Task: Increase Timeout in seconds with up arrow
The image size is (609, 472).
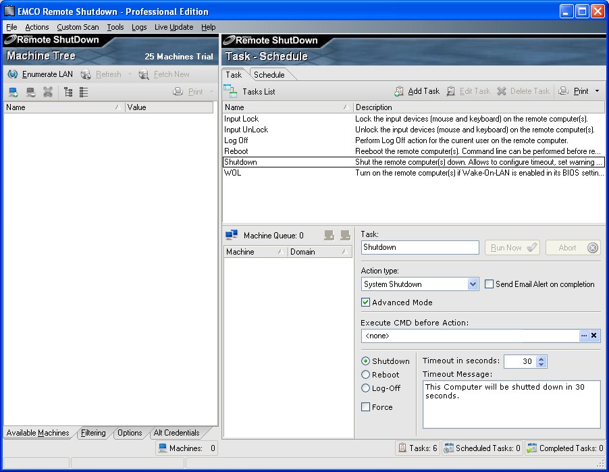Action: coord(541,358)
